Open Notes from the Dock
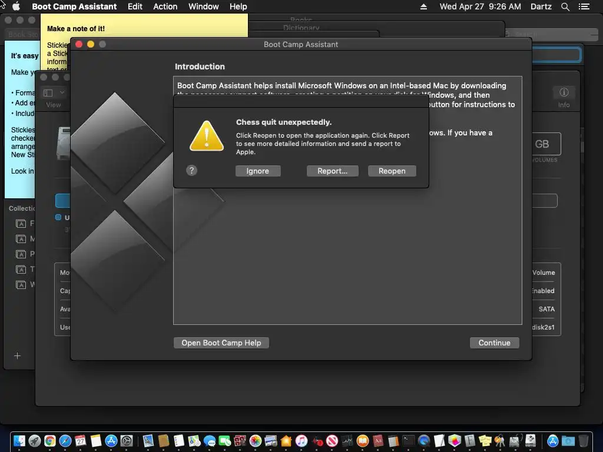This screenshot has width=603, height=452. [96, 440]
